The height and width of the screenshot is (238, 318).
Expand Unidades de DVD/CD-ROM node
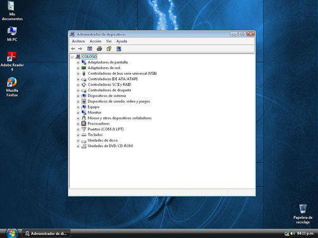click(x=78, y=146)
